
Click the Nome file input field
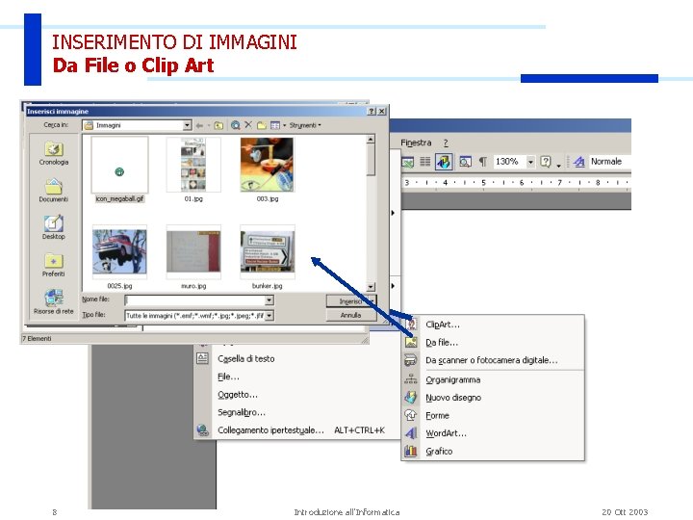pyautogui.click(x=194, y=300)
